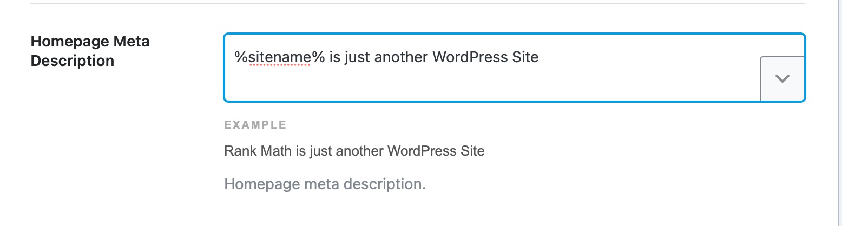Click the EXAMPLE heading below the field

pyautogui.click(x=255, y=125)
